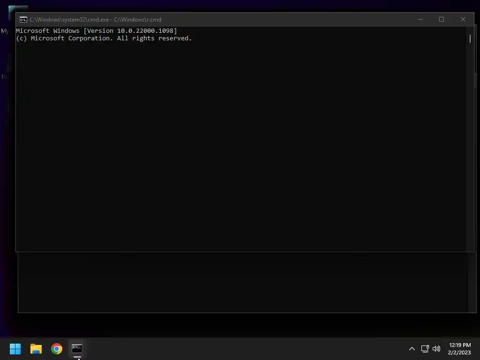Image resolution: width=480 pixels, height=360 pixels.
Task: Show hidden system tray icons chevron
Action: coord(412,349)
